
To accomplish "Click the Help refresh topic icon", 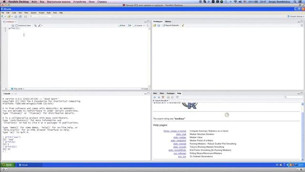I will click(x=177, y=97).
